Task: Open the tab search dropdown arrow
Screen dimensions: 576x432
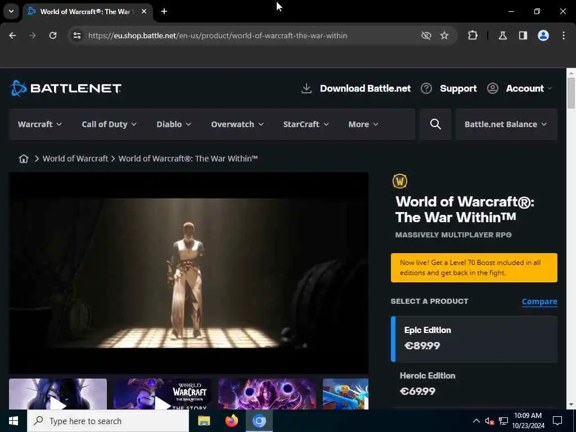Action: click(11, 11)
